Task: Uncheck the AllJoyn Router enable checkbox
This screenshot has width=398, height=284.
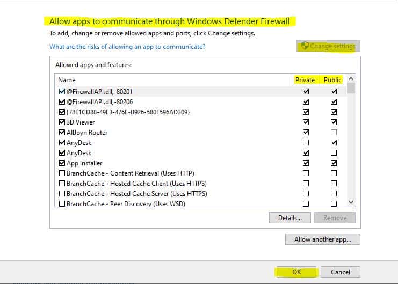Action: point(62,132)
